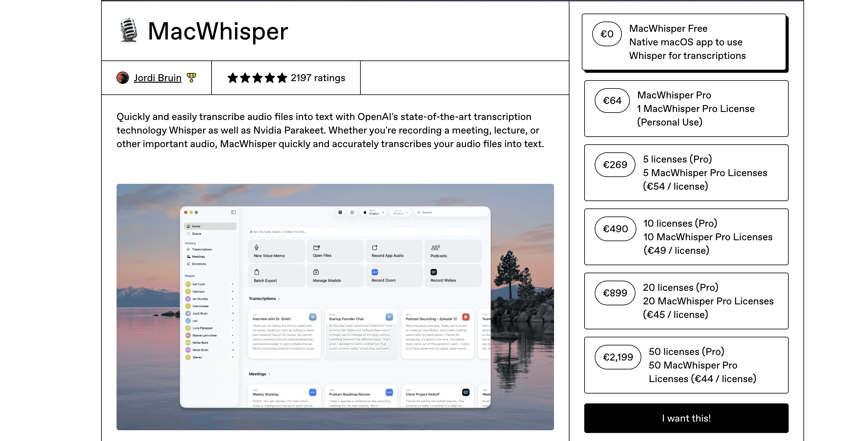Image resolution: width=846 pixels, height=441 pixels.
Task: Click the Record Zoom app icon
Action: click(x=375, y=272)
